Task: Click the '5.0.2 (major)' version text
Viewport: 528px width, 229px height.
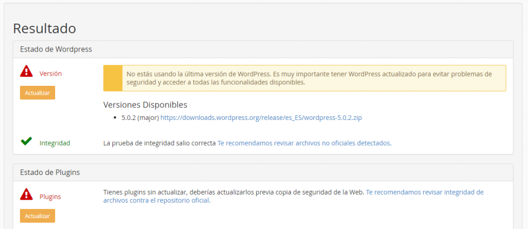Action: (140, 118)
